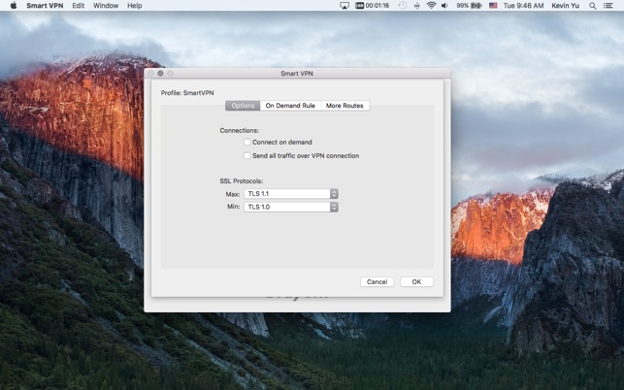Open the battery status icon
Viewport: 624px width, 390px height.
(477, 6)
